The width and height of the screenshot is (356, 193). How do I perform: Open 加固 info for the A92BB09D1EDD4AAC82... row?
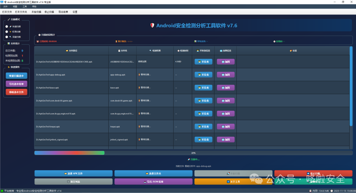tap(226, 62)
